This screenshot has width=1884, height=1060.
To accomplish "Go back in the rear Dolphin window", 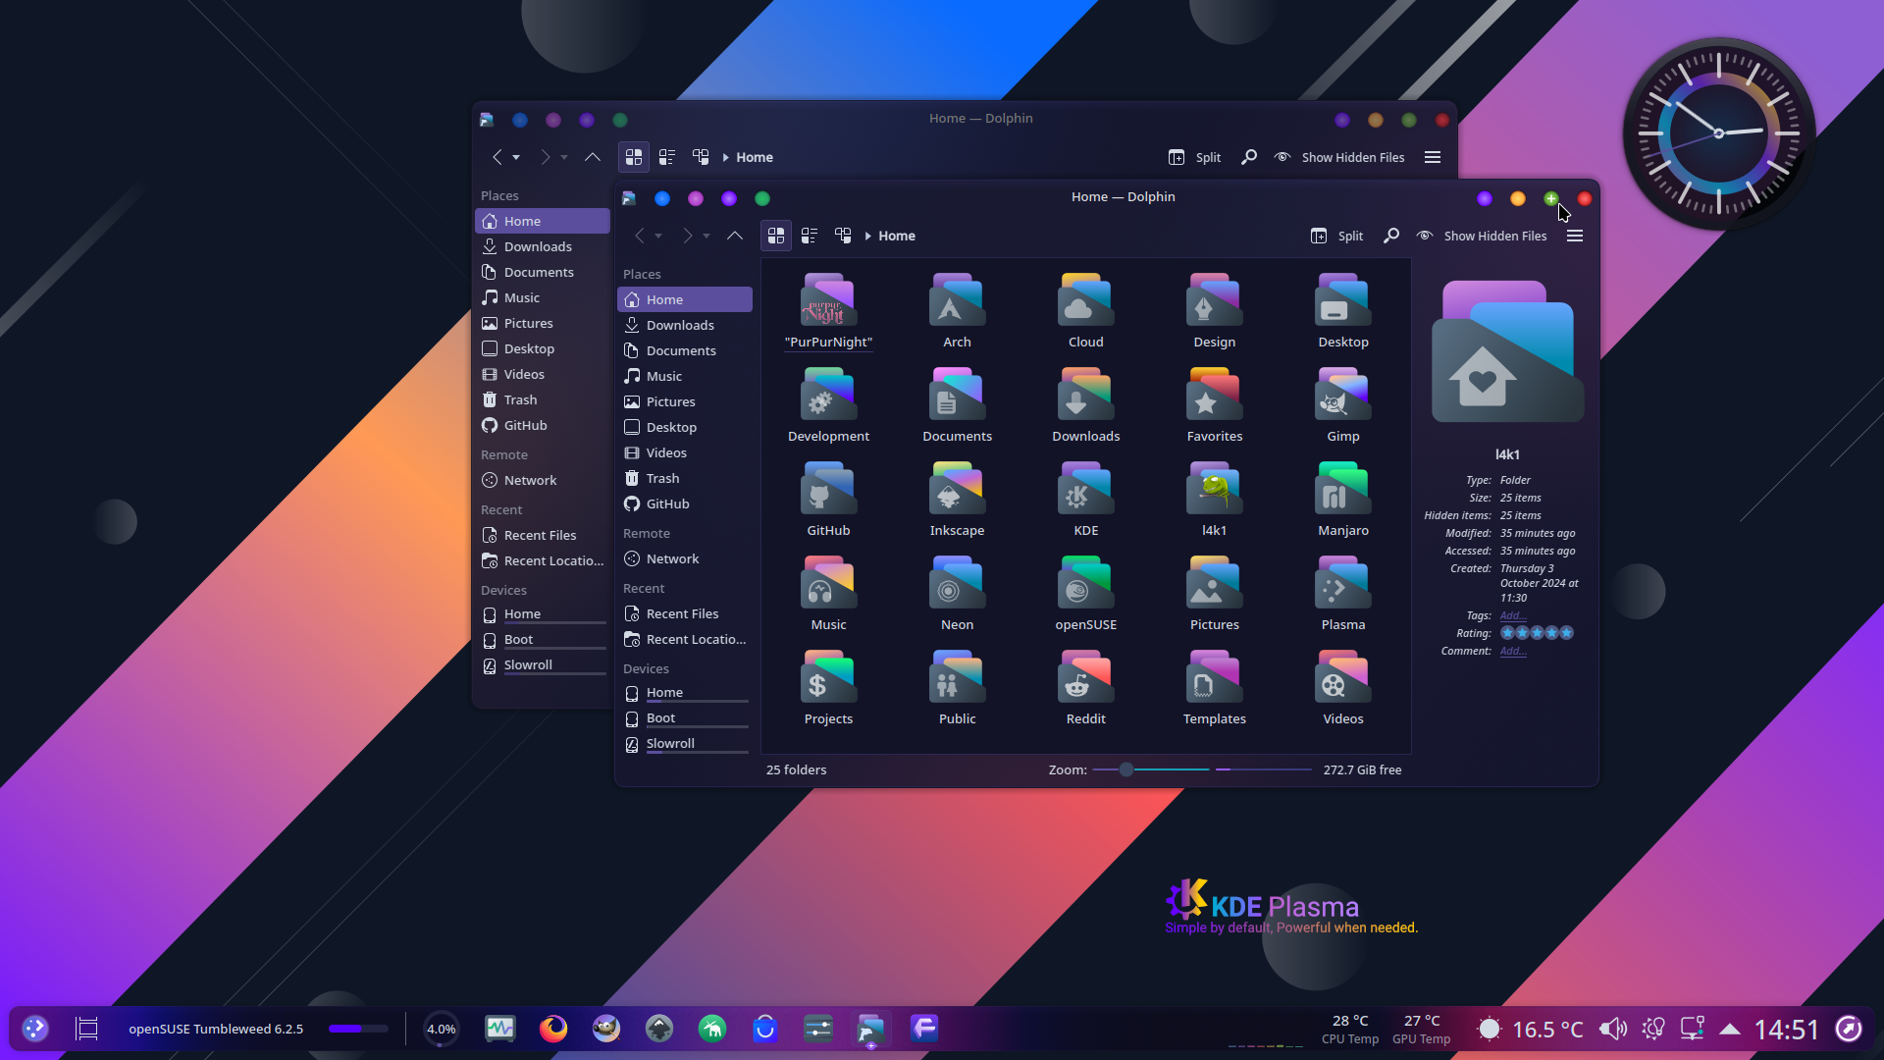I will [497, 157].
